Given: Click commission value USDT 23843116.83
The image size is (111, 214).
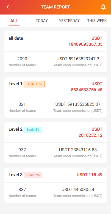Looking at the screenshot, I should 78,150.
